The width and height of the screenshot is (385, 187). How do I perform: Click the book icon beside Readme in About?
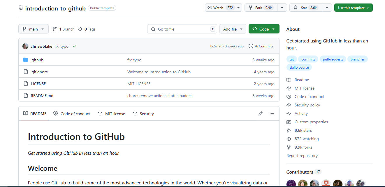(289, 80)
